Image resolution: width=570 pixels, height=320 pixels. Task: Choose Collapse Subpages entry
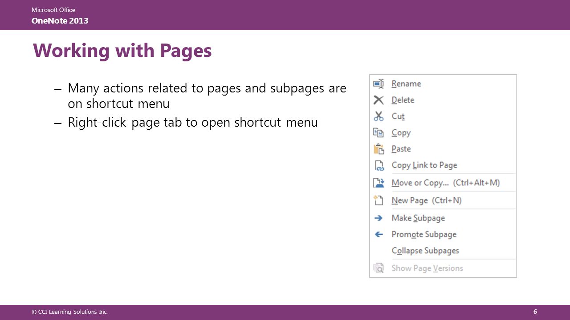(443, 251)
